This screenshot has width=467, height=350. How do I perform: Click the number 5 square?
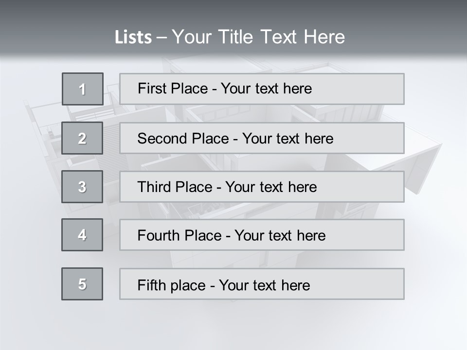82,284
